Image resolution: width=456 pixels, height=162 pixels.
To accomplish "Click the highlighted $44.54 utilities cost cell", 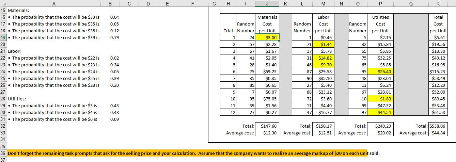I will coord(380,112).
